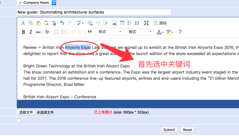Screen dimensions: 239x136
Task: Click the Copy icon in editor toolbar
Action: (x=31, y=23)
